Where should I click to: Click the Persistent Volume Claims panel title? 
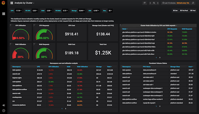pos(158,63)
